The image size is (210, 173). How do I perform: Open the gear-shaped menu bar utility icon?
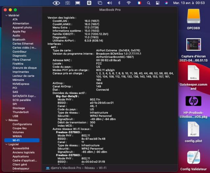(89, 3)
